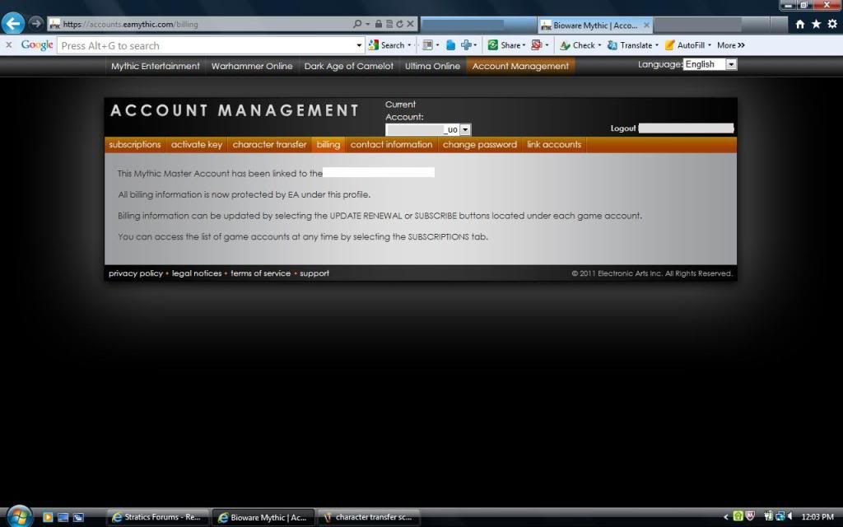The height and width of the screenshot is (527, 843).
Task: Click the compatibility view icon in address bar
Action: click(389, 24)
